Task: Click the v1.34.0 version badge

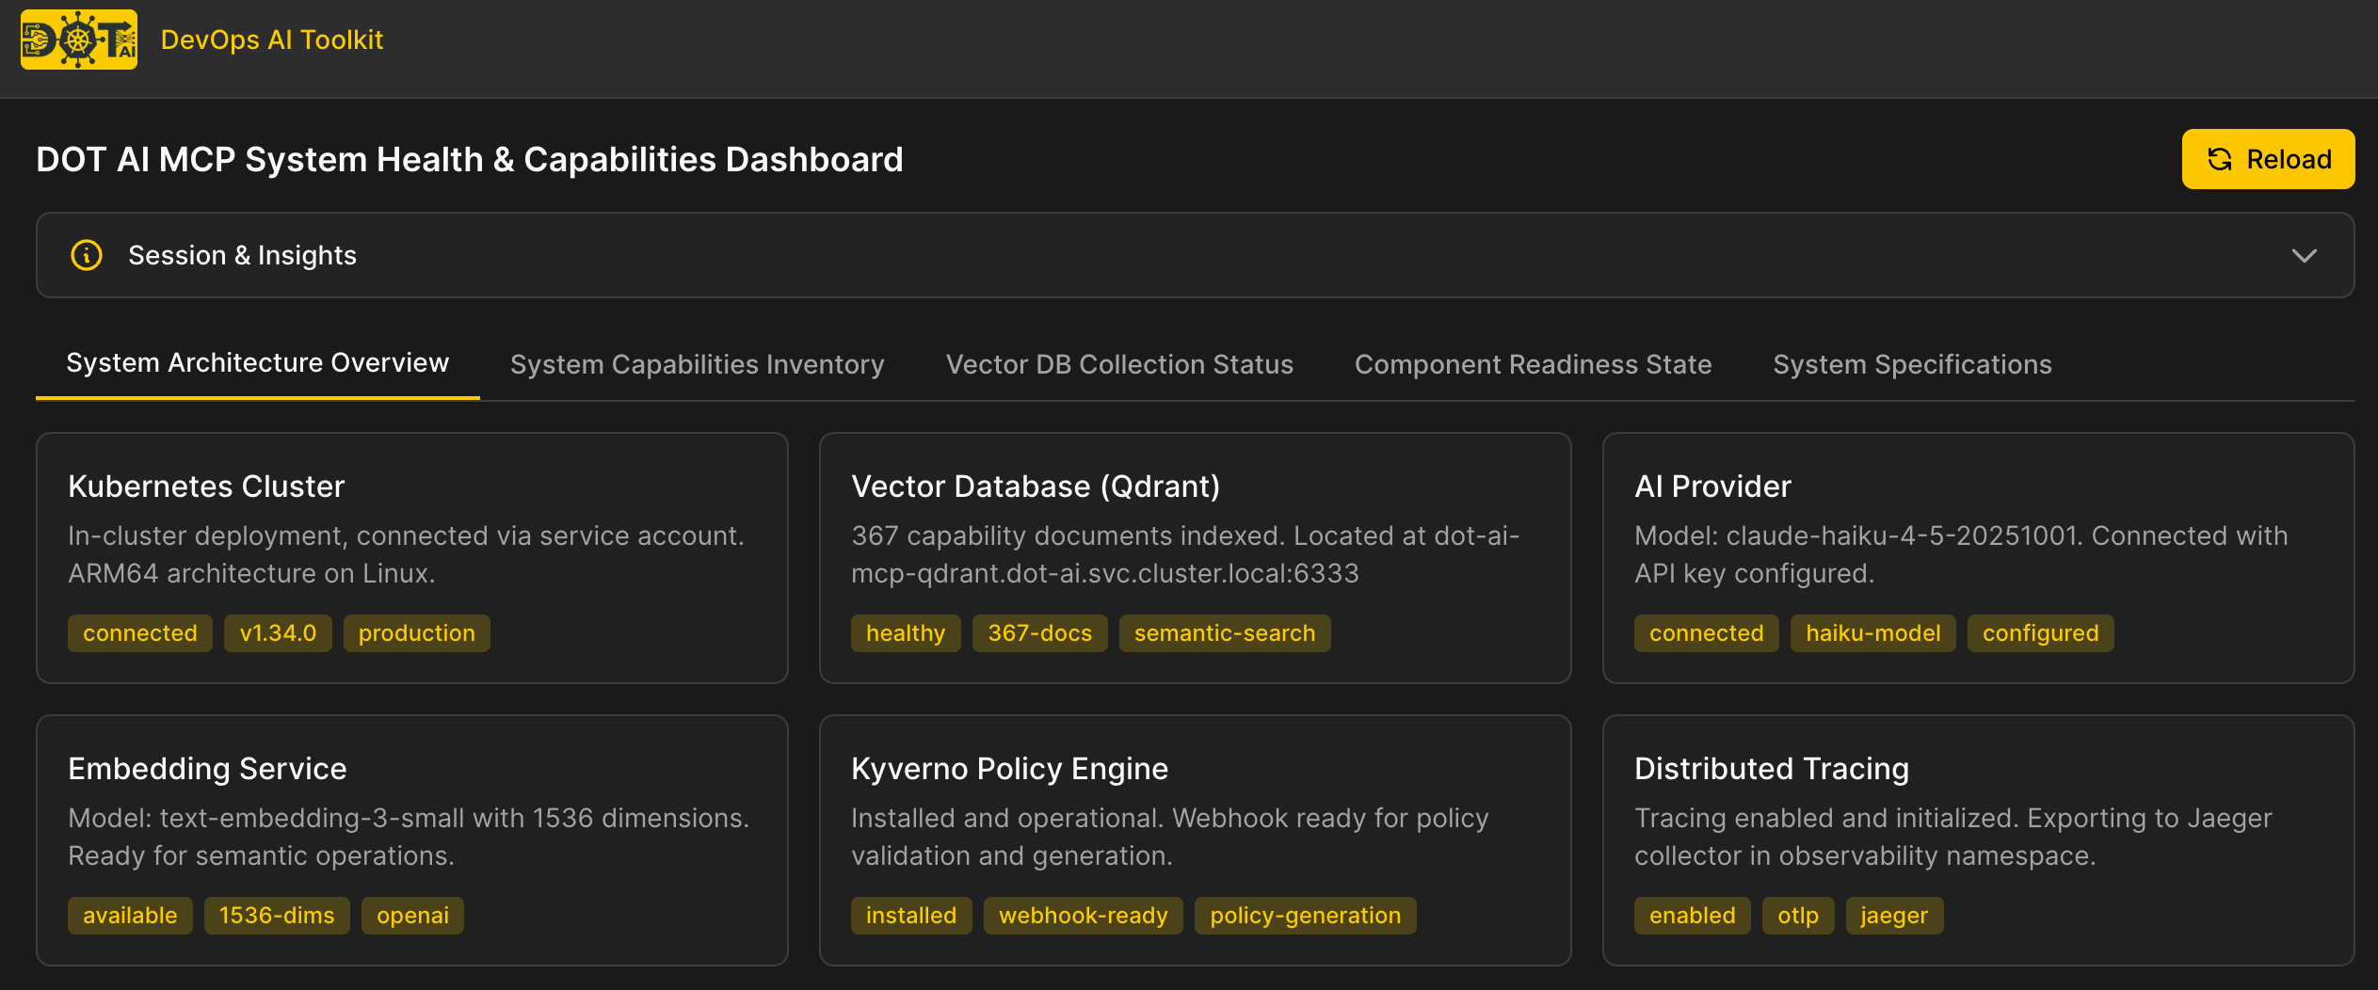Action: [x=278, y=632]
